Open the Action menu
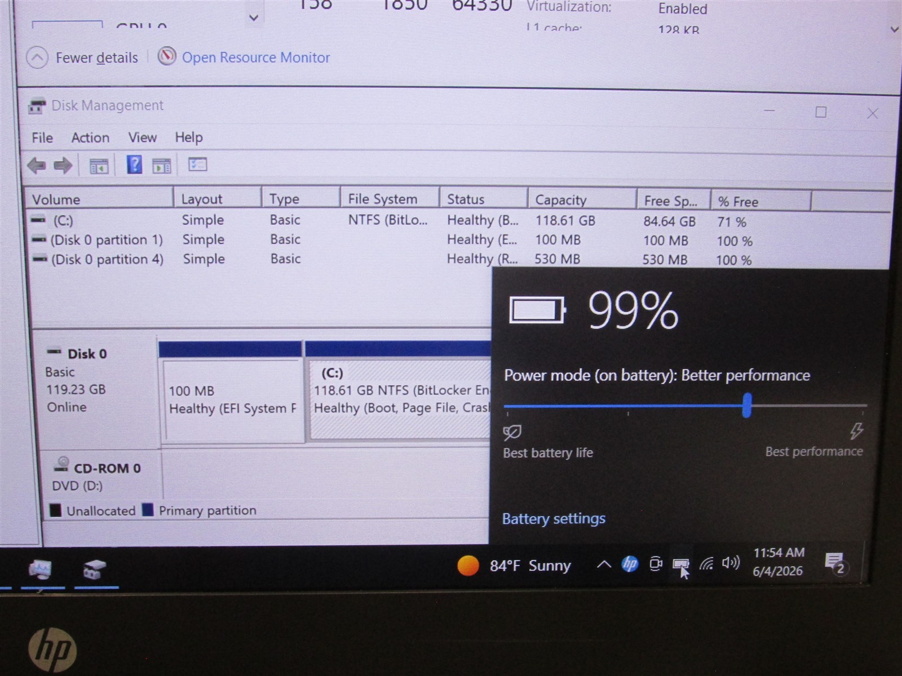 [90, 137]
